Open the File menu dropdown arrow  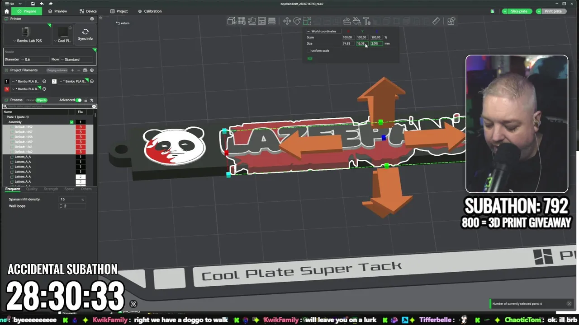coord(20,4)
